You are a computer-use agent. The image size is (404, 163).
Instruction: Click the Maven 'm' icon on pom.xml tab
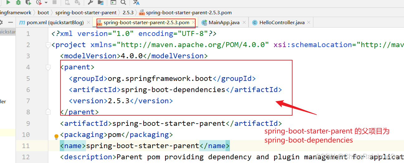pos(22,23)
